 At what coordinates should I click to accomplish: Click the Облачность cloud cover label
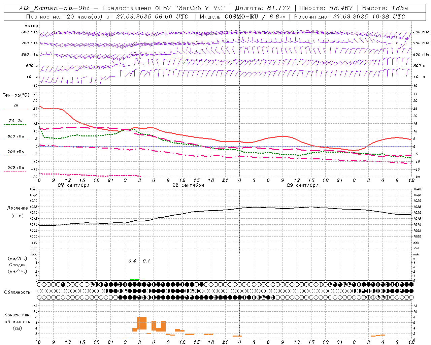coord(17,292)
